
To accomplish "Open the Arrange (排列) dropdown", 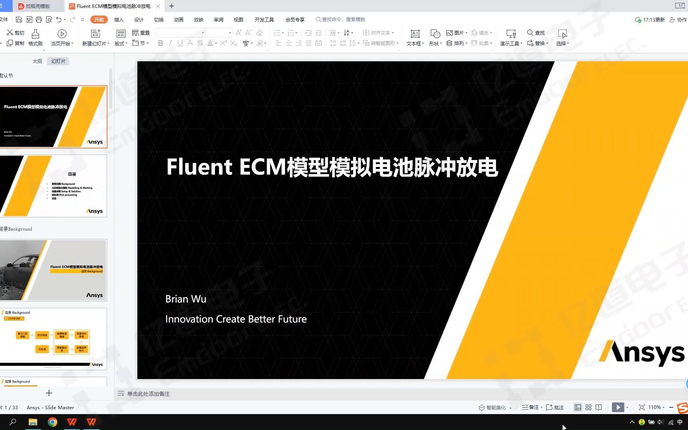I will coord(457,43).
